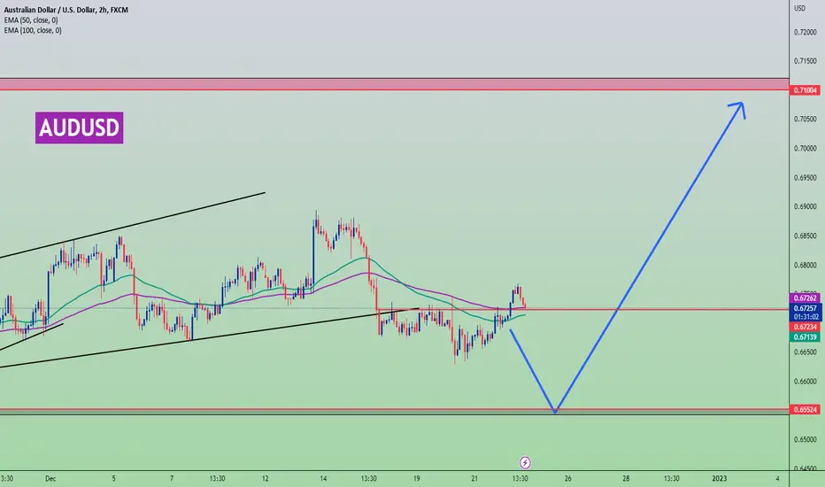Click the 0.66500 price axis tick
The image size is (825, 487).
805,352
